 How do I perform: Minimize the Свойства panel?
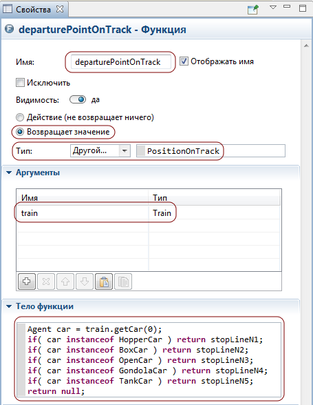point(287,6)
